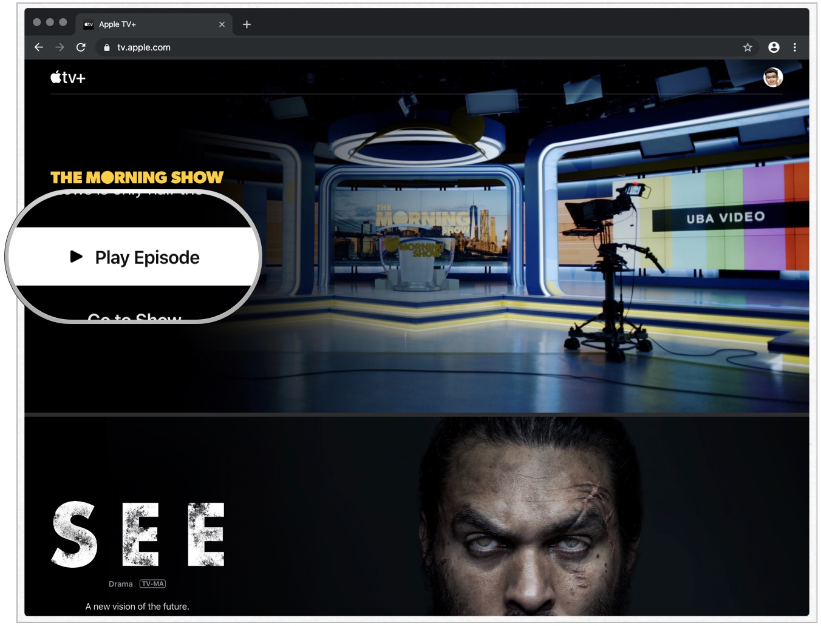
Task: Open the Chrome three-dot menu
Action: [x=794, y=47]
